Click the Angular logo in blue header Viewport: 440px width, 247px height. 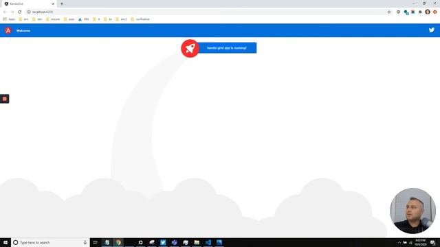pyautogui.click(x=8, y=30)
